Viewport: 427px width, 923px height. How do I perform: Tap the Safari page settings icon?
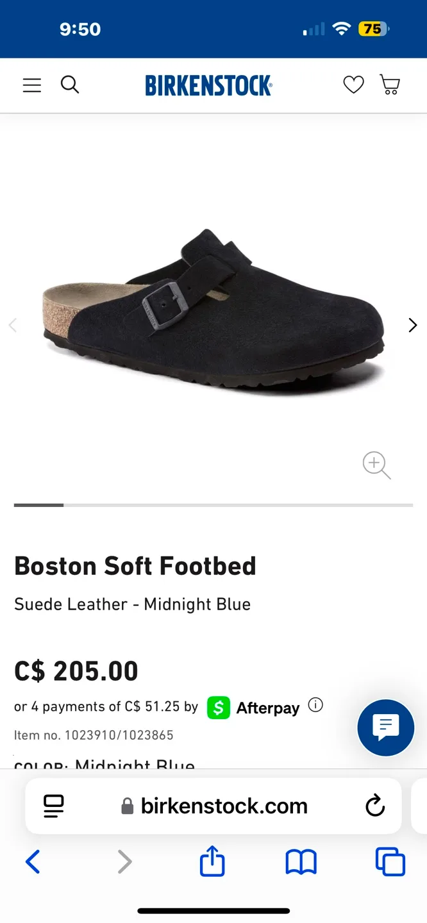54,806
